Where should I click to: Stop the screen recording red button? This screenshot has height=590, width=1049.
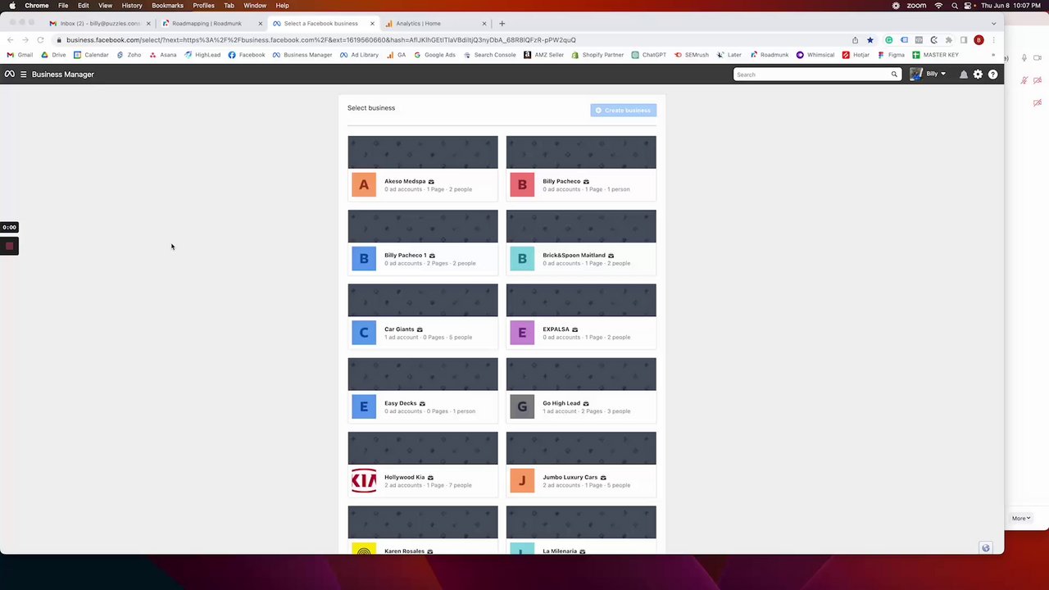click(9, 246)
